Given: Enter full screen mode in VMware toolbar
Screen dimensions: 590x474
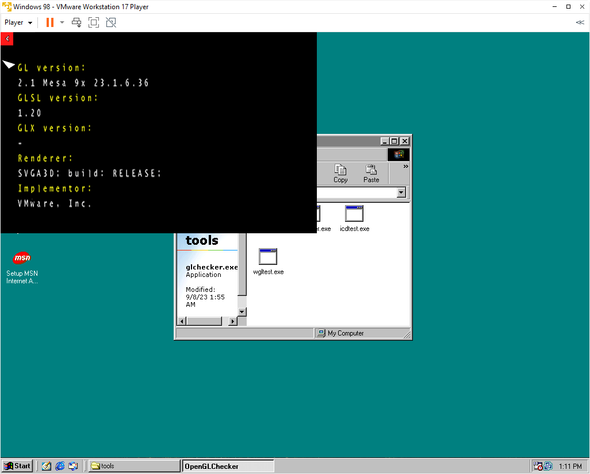Looking at the screenshot, I should 94,22.
